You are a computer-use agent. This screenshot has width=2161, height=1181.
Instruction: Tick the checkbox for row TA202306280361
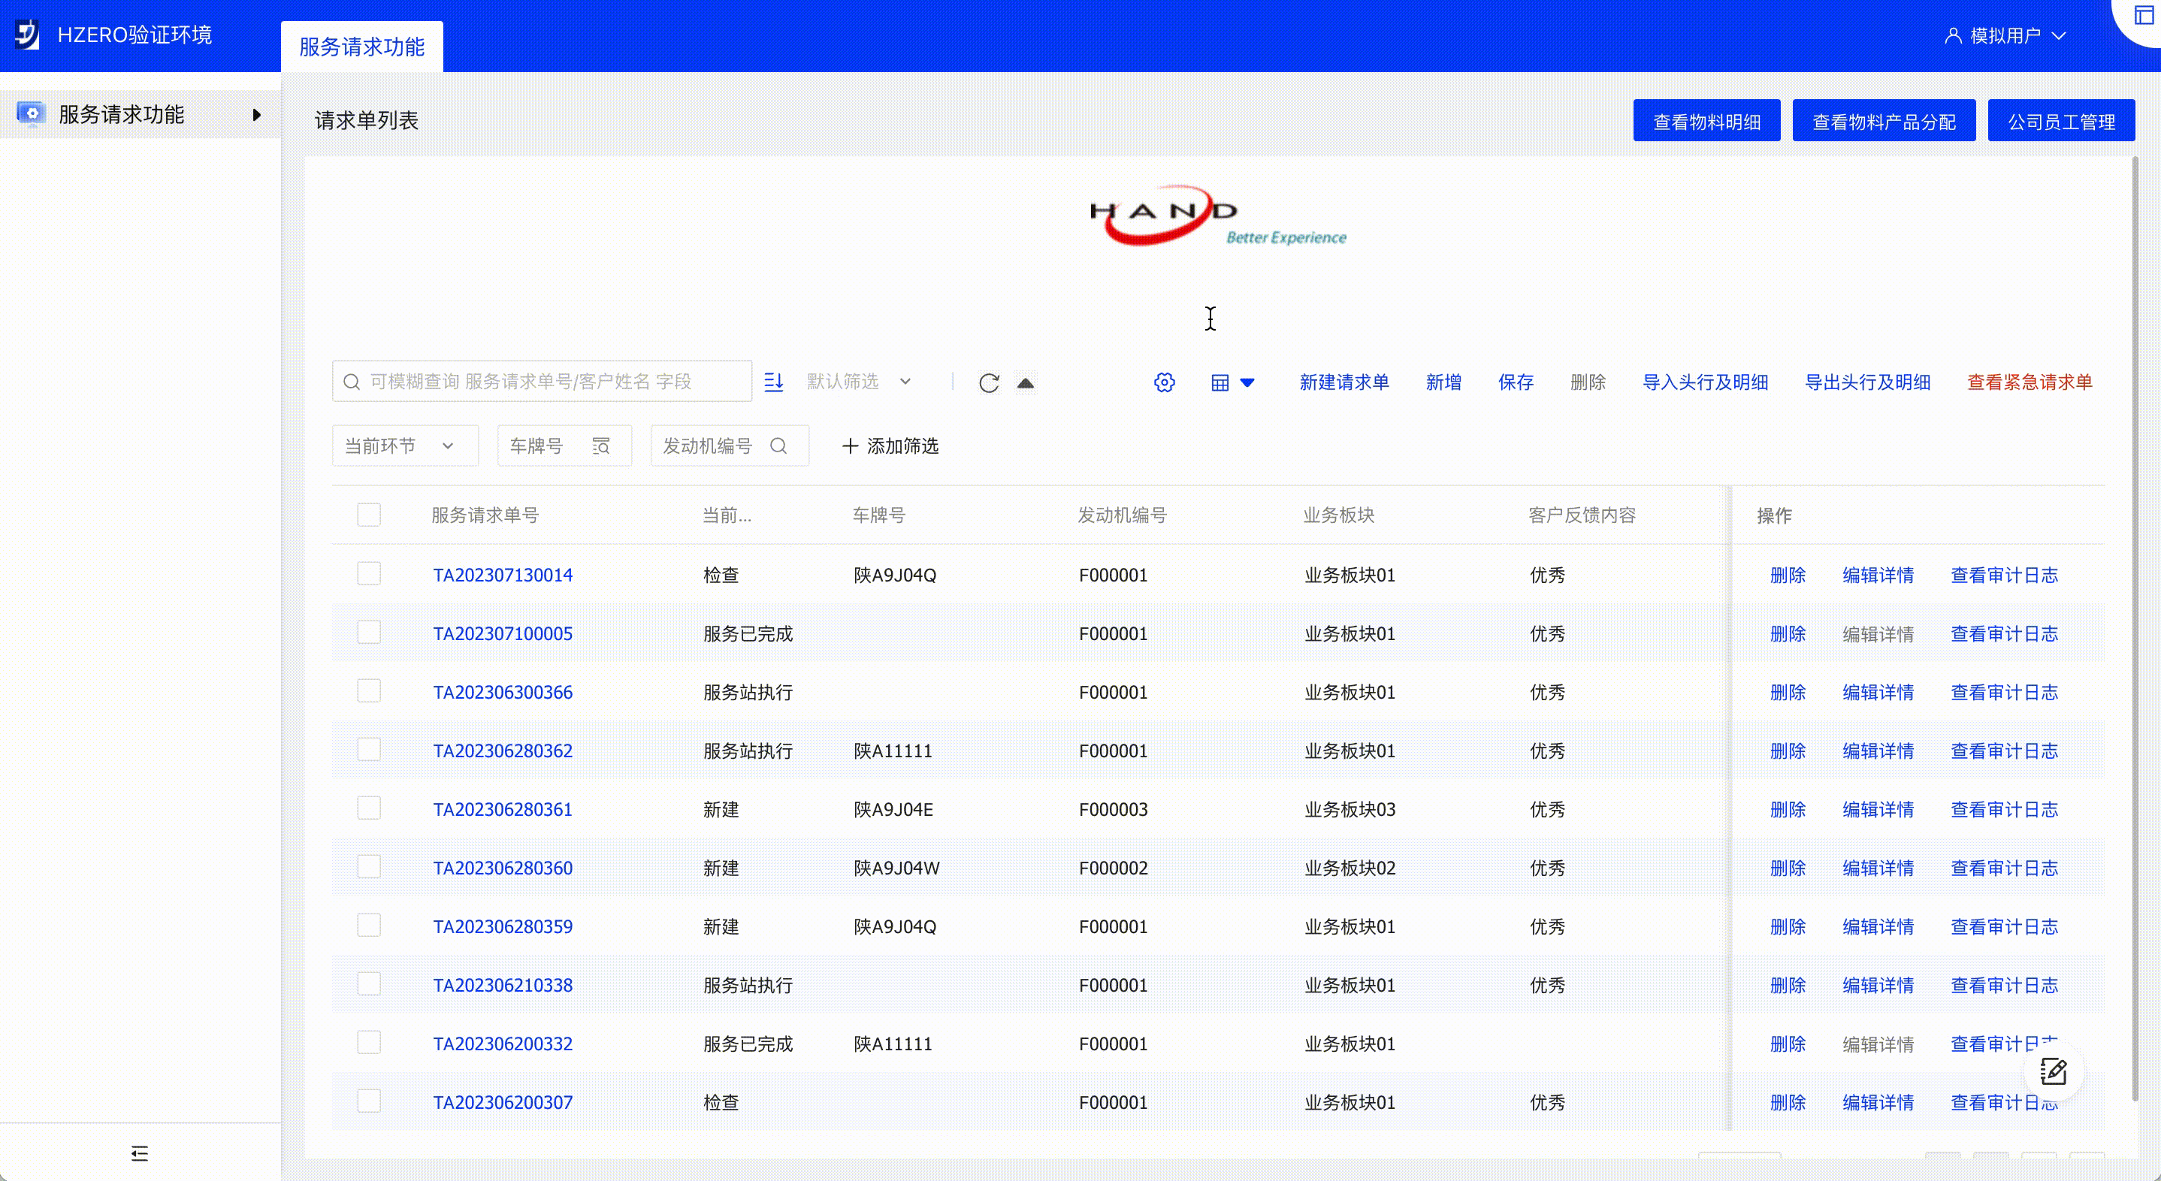(368, 808)
